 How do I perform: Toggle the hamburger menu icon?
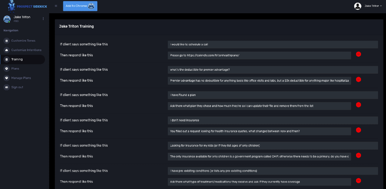point(56,6)
